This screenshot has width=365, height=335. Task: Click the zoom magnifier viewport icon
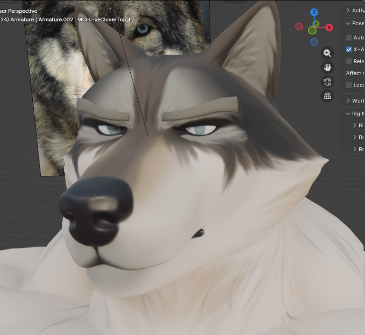327,53
